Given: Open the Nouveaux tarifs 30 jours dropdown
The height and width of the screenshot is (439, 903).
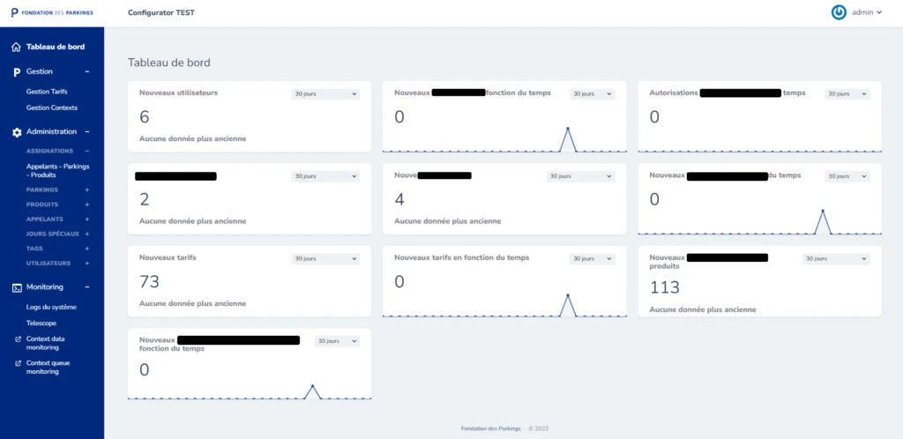Looking at the screenshot, I should 325,258.
